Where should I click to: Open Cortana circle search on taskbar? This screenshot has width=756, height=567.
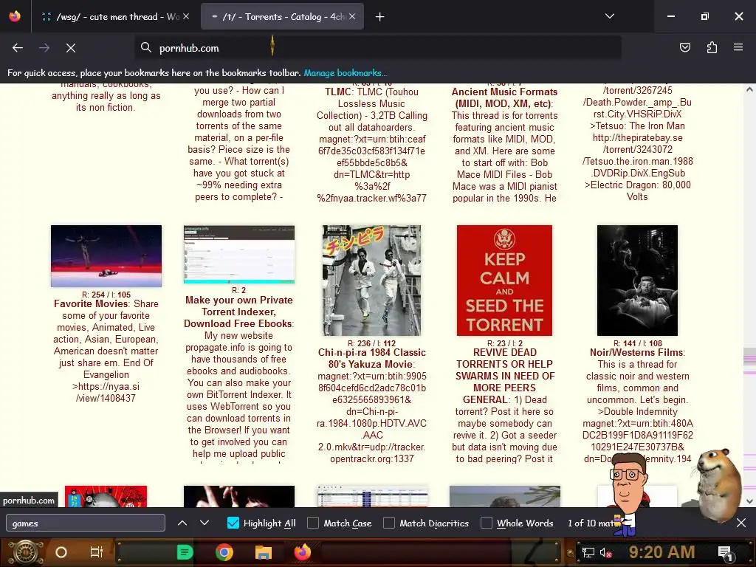pos(61,552)
